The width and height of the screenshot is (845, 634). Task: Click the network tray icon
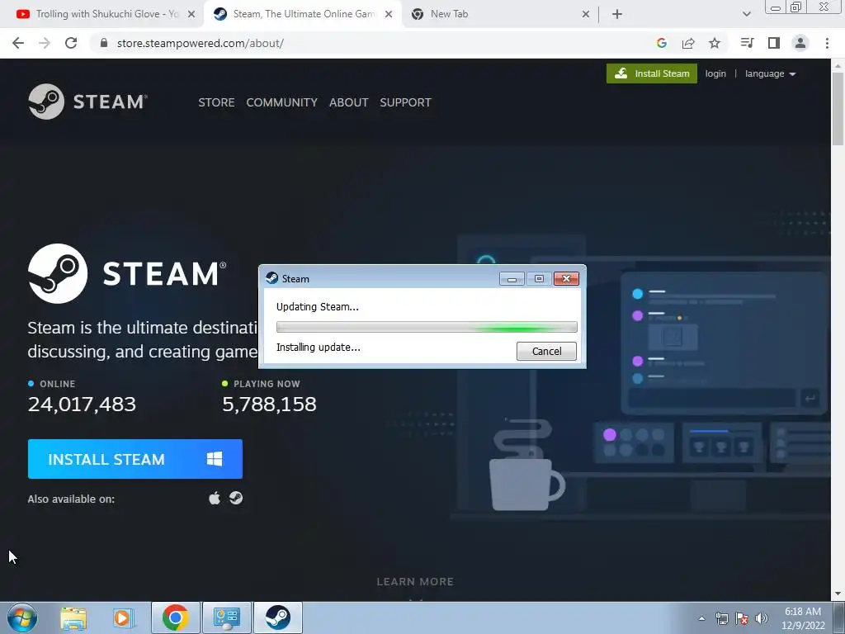coord(721,618)
